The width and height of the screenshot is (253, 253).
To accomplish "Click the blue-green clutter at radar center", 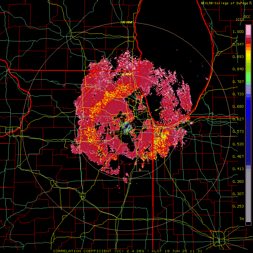I will click(126, 127).
